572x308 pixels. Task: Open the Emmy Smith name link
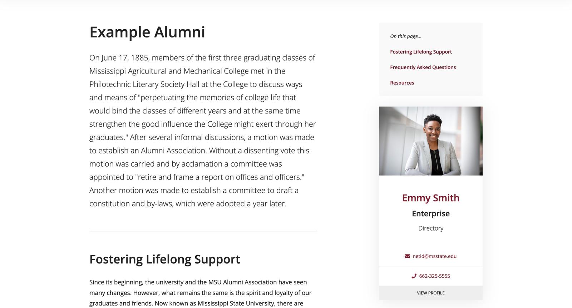(x=430, y=198)
